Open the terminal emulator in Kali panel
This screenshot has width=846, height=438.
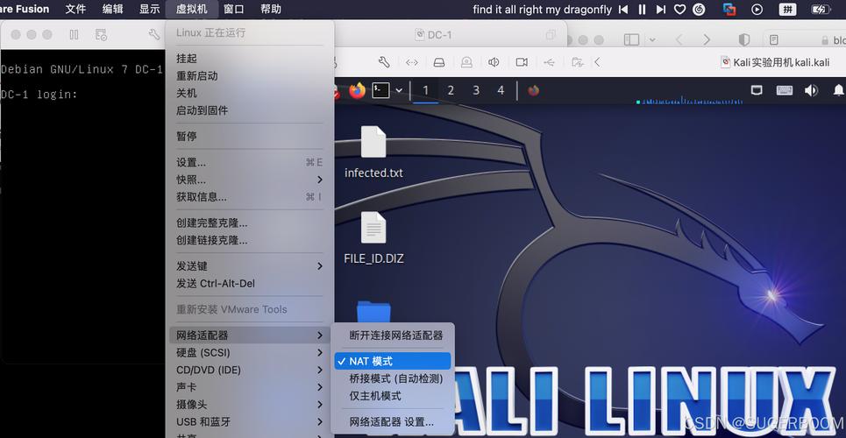pyautogui.click(x=380, y=90)
